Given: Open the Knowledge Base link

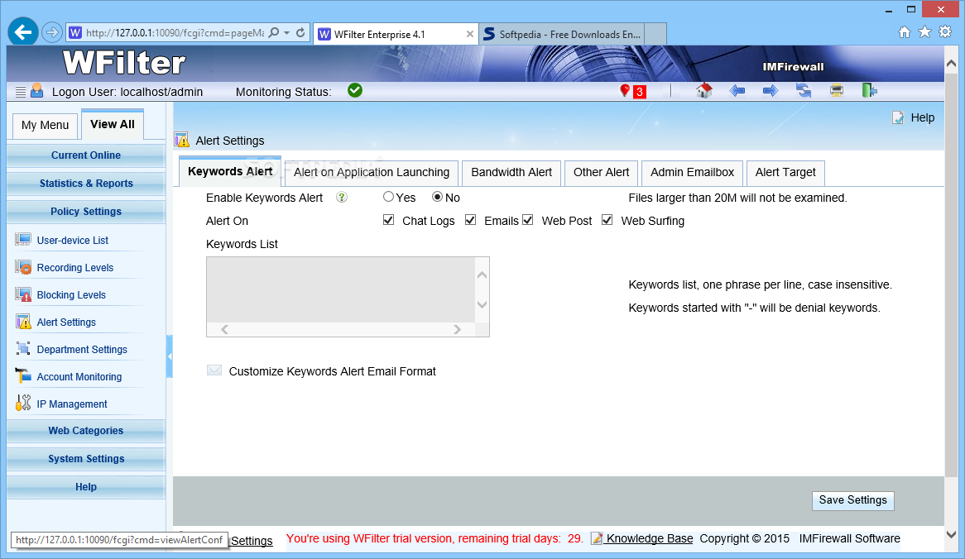Looking at the screenshot, I should coord(650,538).
